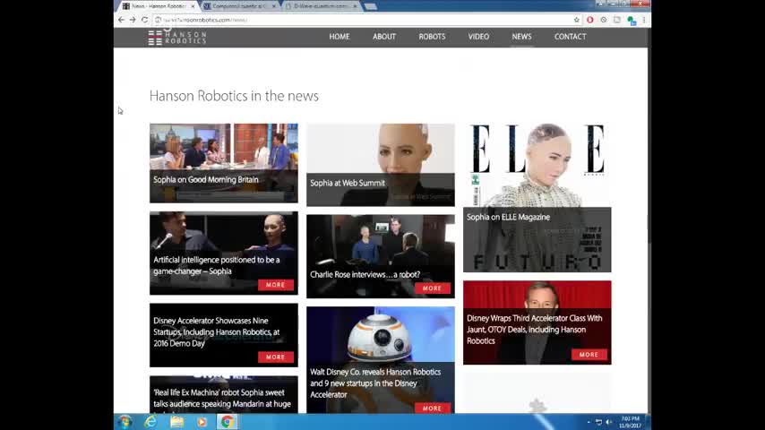This screenshot has width=765, height=430.
Task: Switch to the D-Wave browser tab
Action: pyautogui.click(x=322, y=6)
